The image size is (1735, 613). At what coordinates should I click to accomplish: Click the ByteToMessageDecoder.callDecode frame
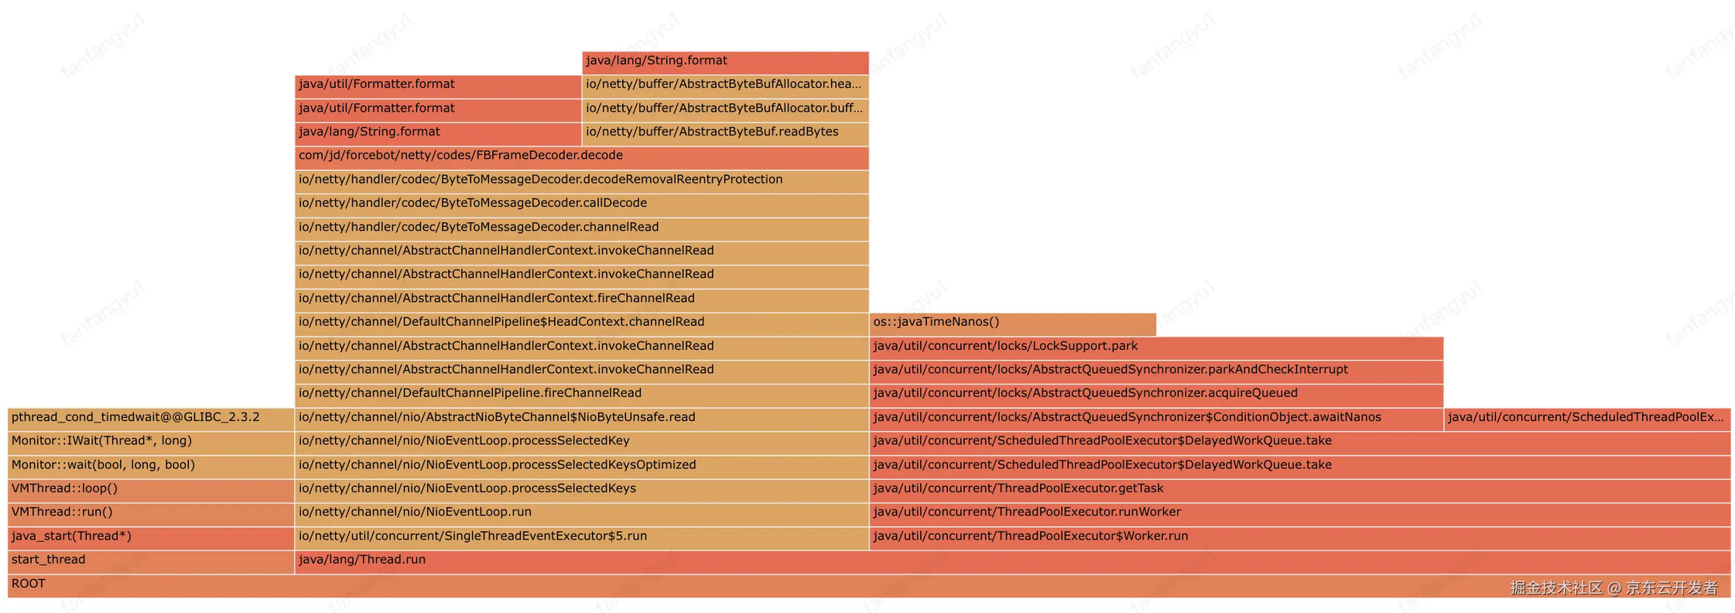(582, 205)
